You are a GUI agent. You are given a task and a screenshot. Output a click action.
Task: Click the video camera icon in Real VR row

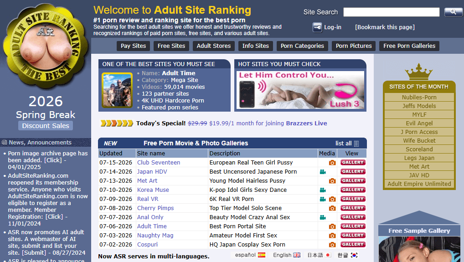(323, 199)
